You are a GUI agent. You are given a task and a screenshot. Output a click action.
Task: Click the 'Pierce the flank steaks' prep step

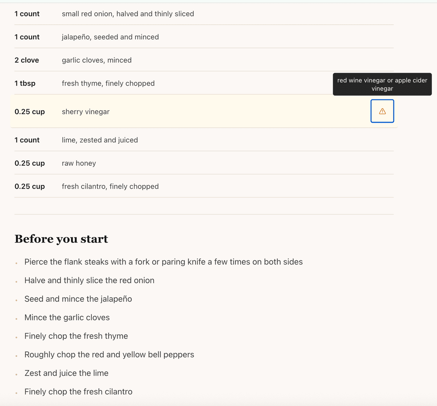[164, 262]
